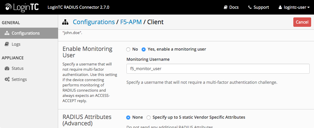The width and height of the screenshot is (314, 128).
Task: Click the Docs book icon
Action: [226, 7]
